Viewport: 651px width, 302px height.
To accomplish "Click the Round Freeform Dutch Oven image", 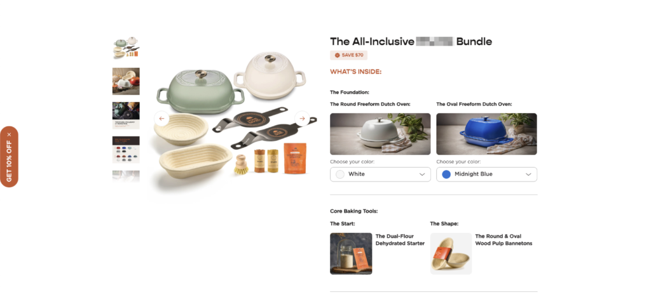I will pyautogui.click(x=380, y=134).
